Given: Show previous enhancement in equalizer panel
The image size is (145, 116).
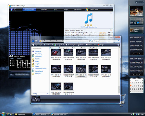Looking at the screenshot, I should click(x=10, y=56).
